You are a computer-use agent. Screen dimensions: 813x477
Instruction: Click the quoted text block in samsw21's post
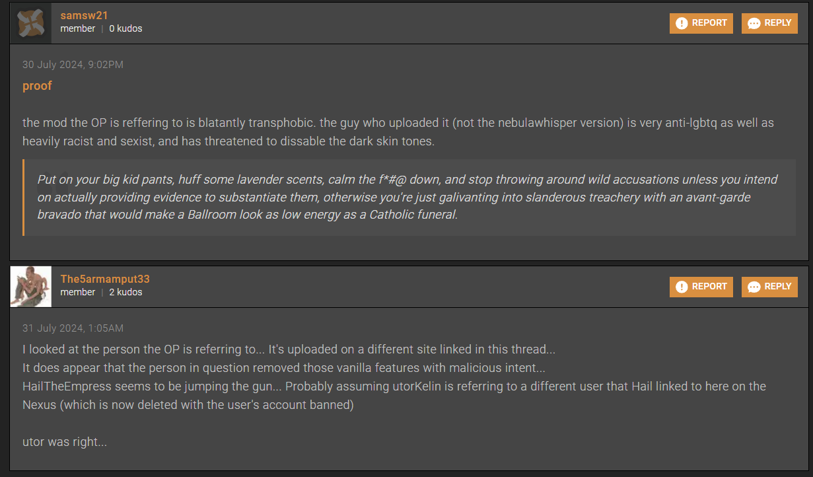pyautogui.click(x=409, y=197)
